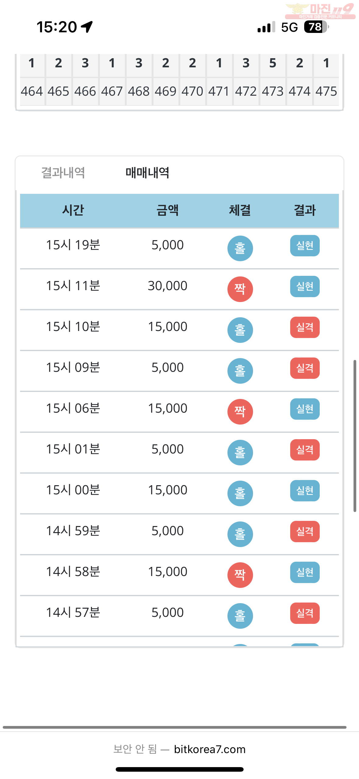Tap the location arrow beside the clock

[87, 27]
